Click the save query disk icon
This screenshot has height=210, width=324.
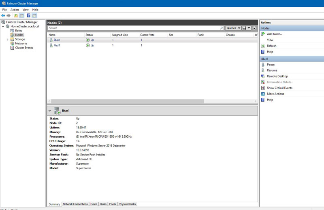click(x=244, y=28)
